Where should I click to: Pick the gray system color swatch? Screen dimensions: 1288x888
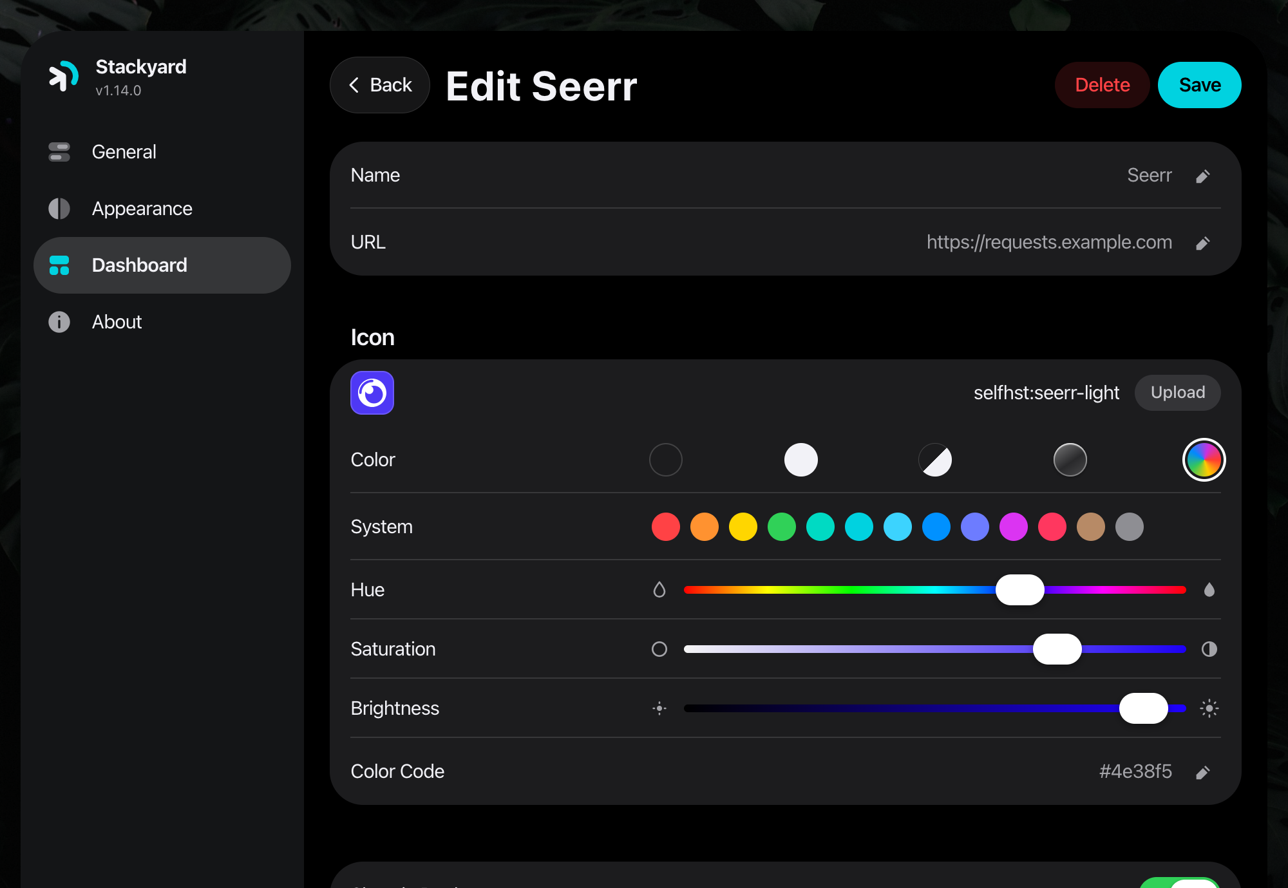[x=1130, y=527]
